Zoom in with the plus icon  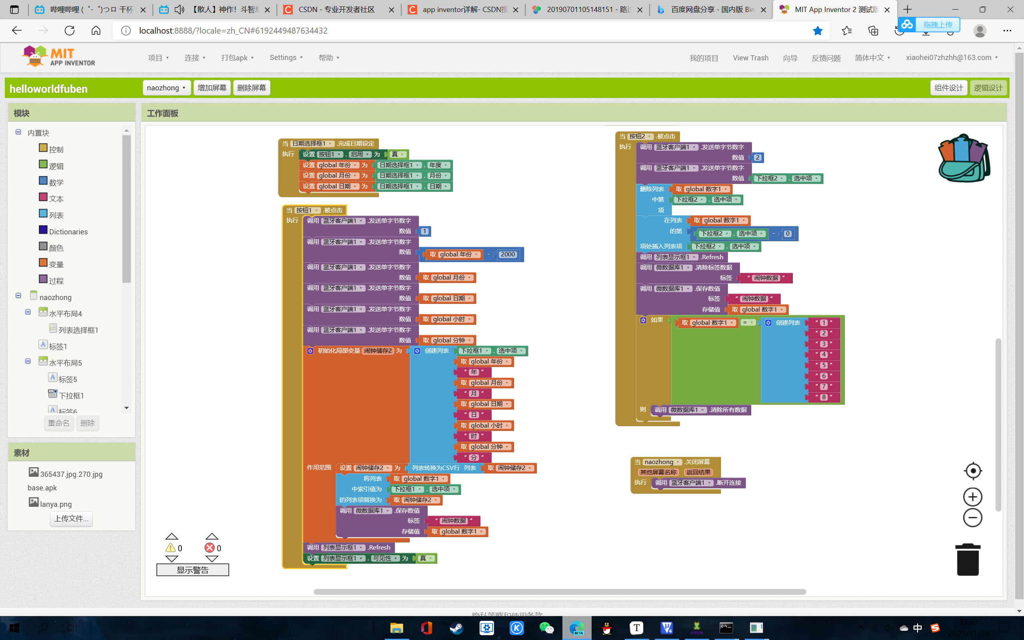pos(972,497)
